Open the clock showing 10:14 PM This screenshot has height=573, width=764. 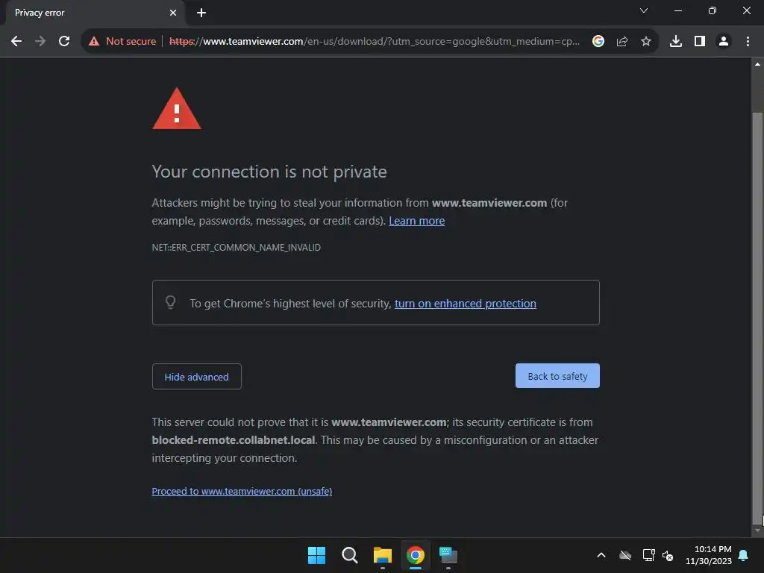click(x=709, y=555)
